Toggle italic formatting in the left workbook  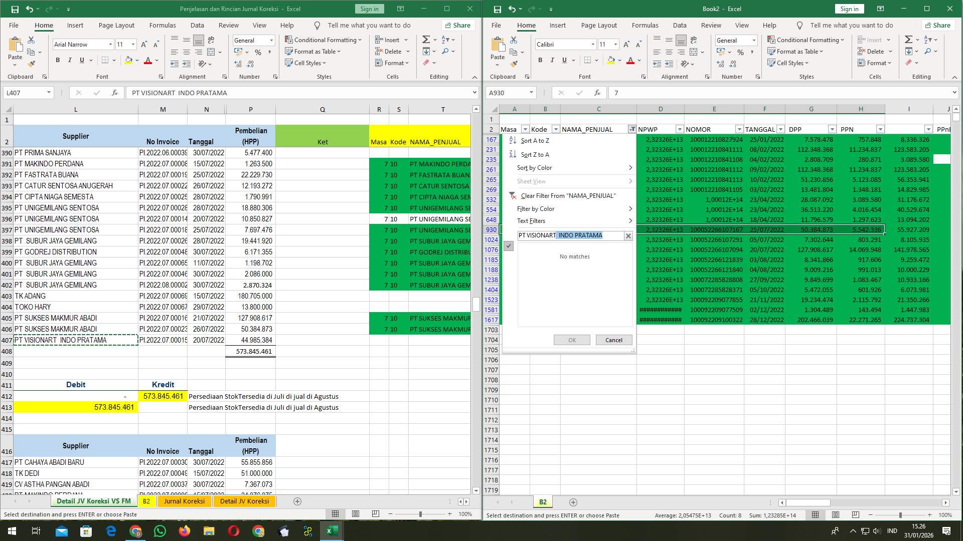click(x=70, y=60)
